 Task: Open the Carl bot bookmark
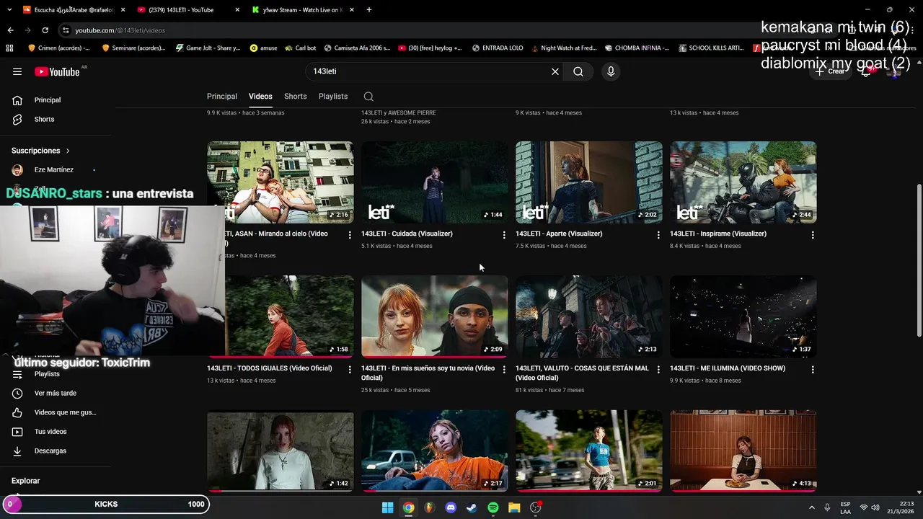300,48
